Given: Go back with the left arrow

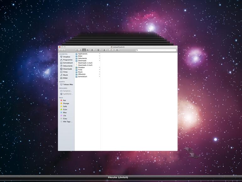Looking at the screenshot, I should [61, 50].
